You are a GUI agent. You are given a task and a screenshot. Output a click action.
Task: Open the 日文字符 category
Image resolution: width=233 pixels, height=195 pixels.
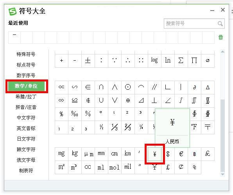(x=26, y=139)
